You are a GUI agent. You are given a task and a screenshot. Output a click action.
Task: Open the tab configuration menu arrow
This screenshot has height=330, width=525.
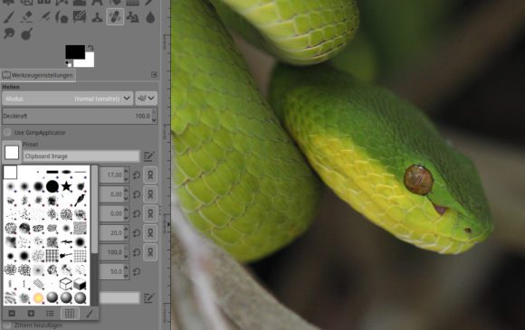[x=154, y=74]
